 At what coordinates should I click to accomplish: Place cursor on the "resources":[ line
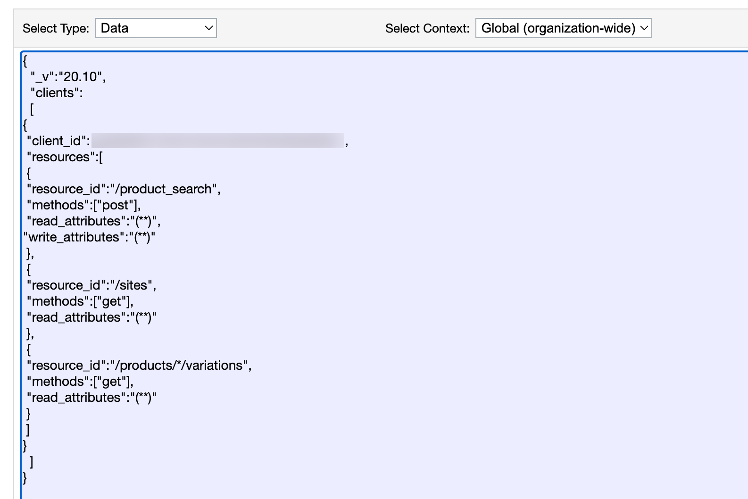(x=65, y=157)
